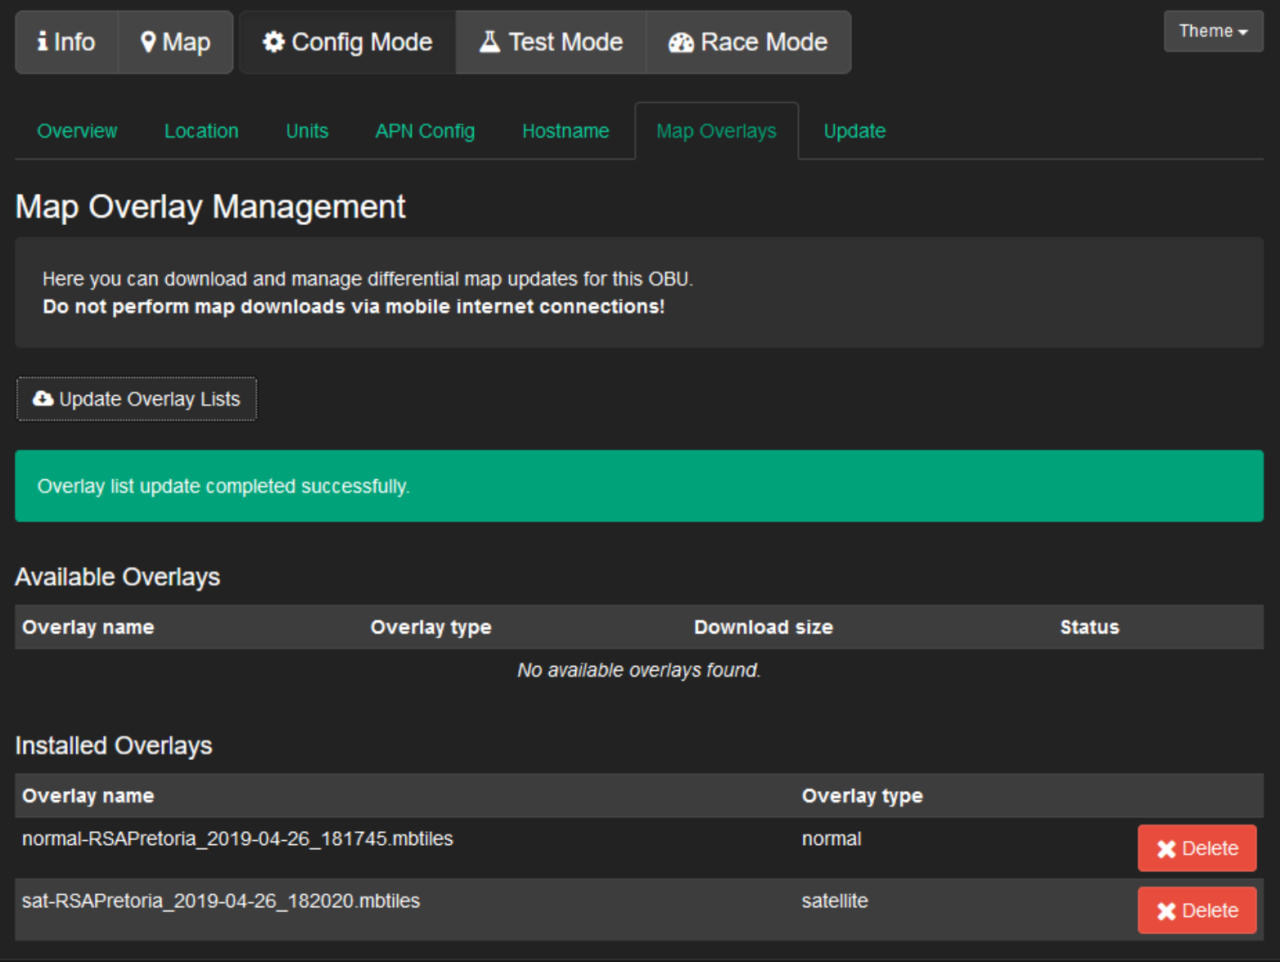This screenshot has width=1280, height=962.
Task: Select the APN Config tab
Action: tap(425, 131)
